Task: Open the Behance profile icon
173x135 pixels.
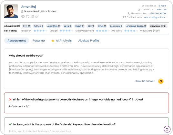Action: [x=23, y=16]
